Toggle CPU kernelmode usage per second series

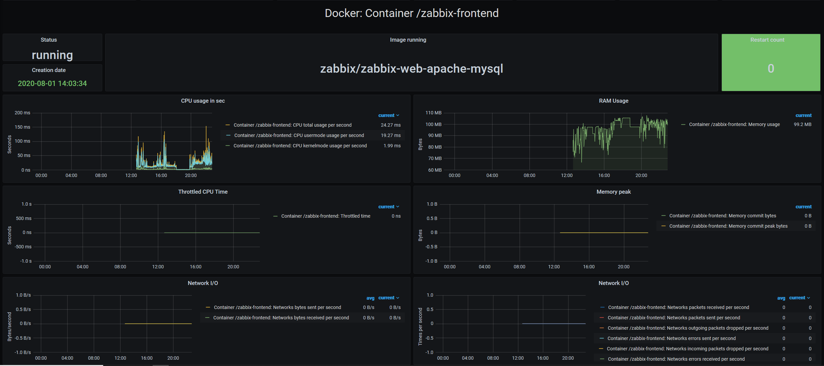point(300,146)
